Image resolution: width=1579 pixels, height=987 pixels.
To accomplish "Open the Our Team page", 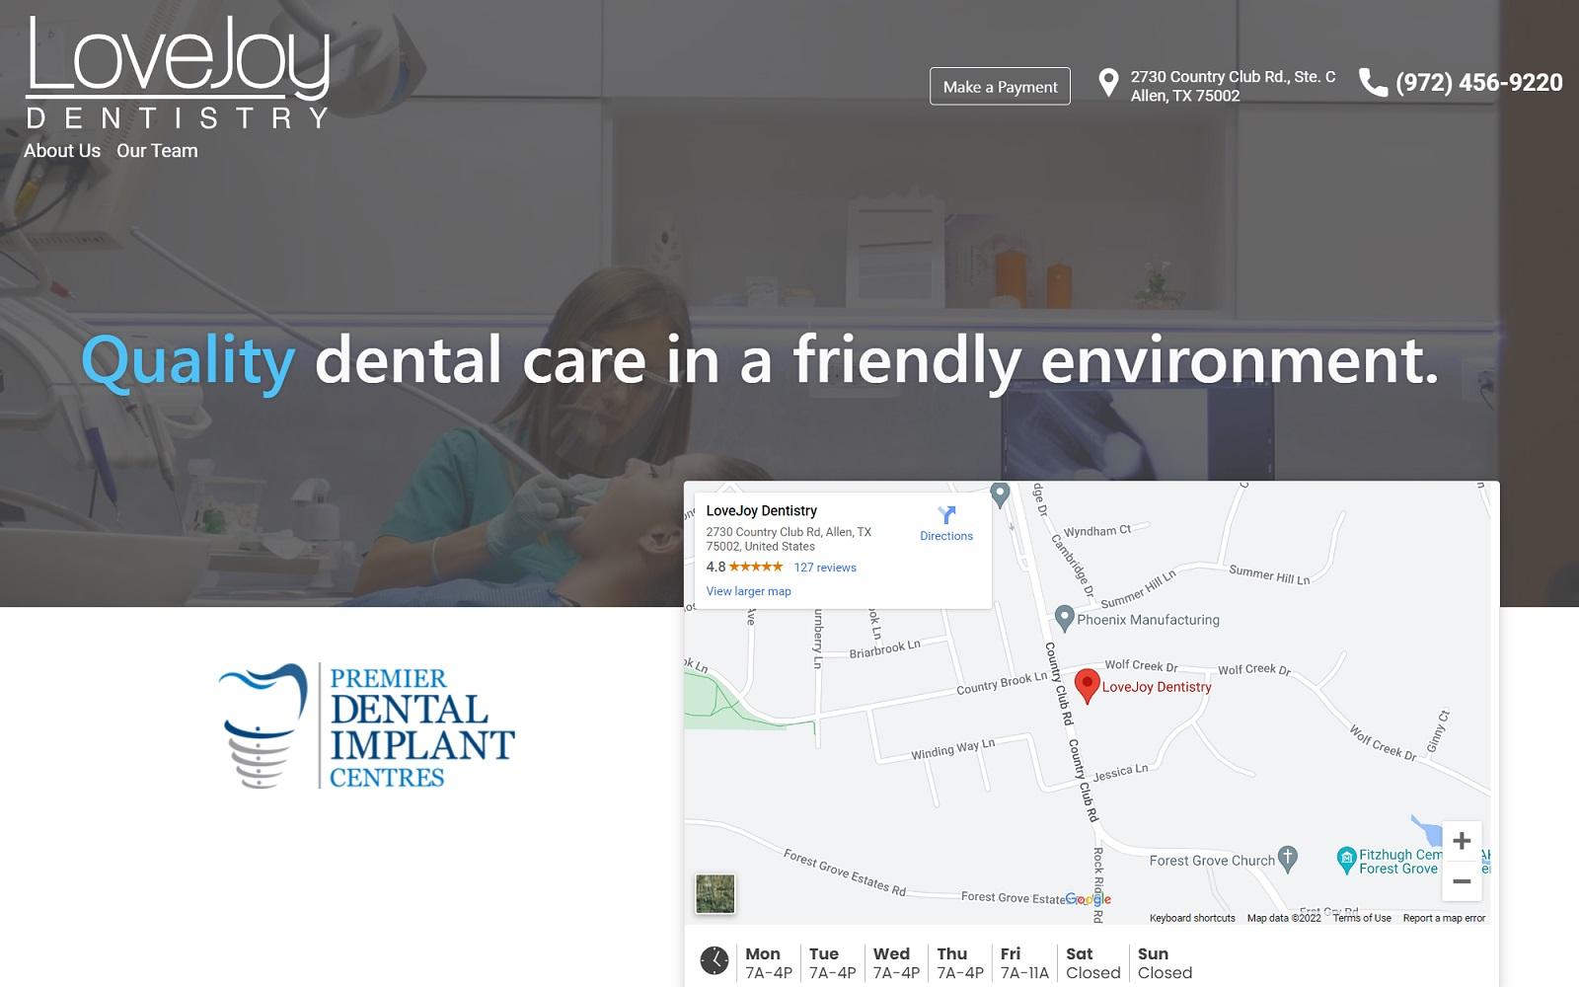I will pyautogui.click(x=157, y=151).
